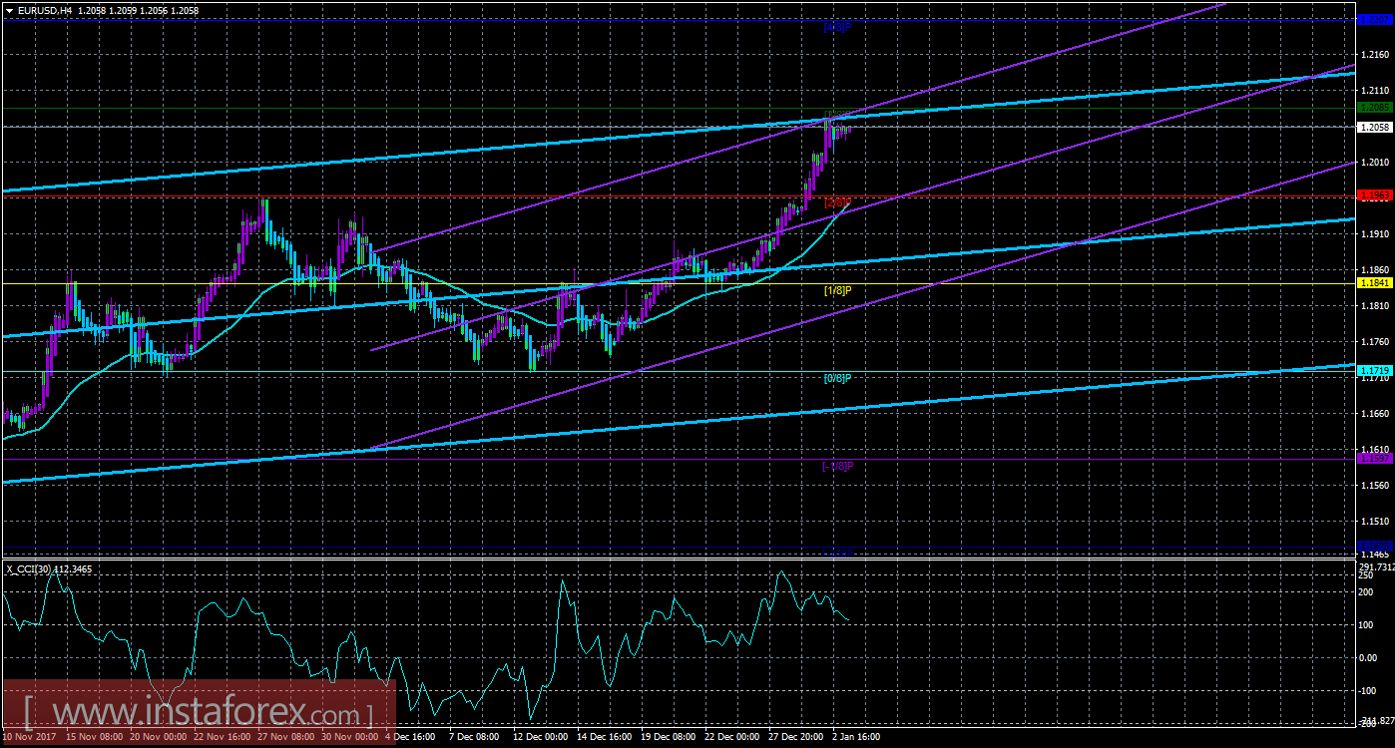This screenshot has width=1395, height=748.
Task: Select the EURUSD,H4 chart title
Action: tap(44, 9)
